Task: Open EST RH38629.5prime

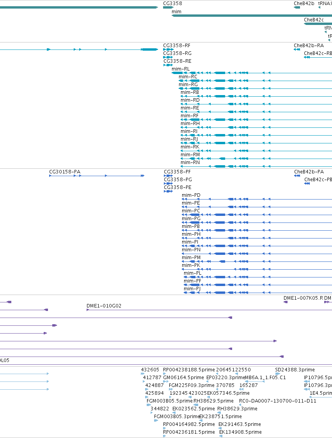Action: (x=213, y=401)
